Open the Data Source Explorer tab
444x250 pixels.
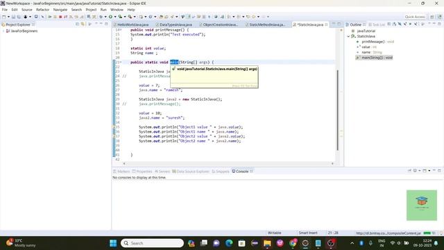click(x=191, y=172)
